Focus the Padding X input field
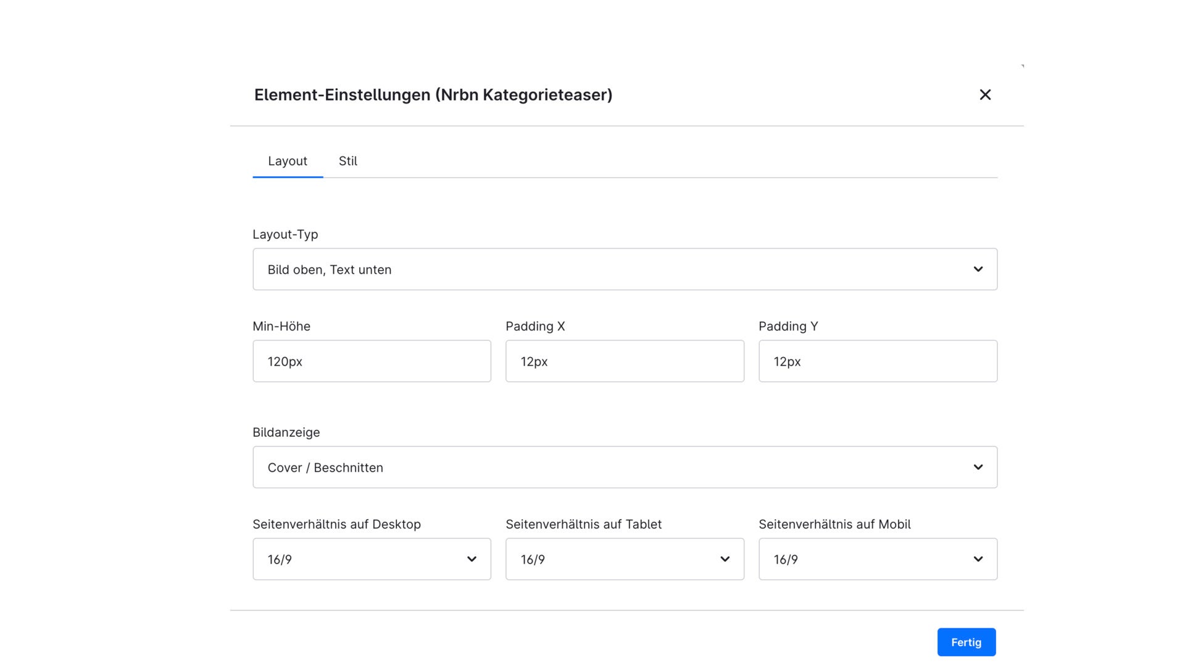Screen dimensions: 1185x666 (x=625, y=361)
